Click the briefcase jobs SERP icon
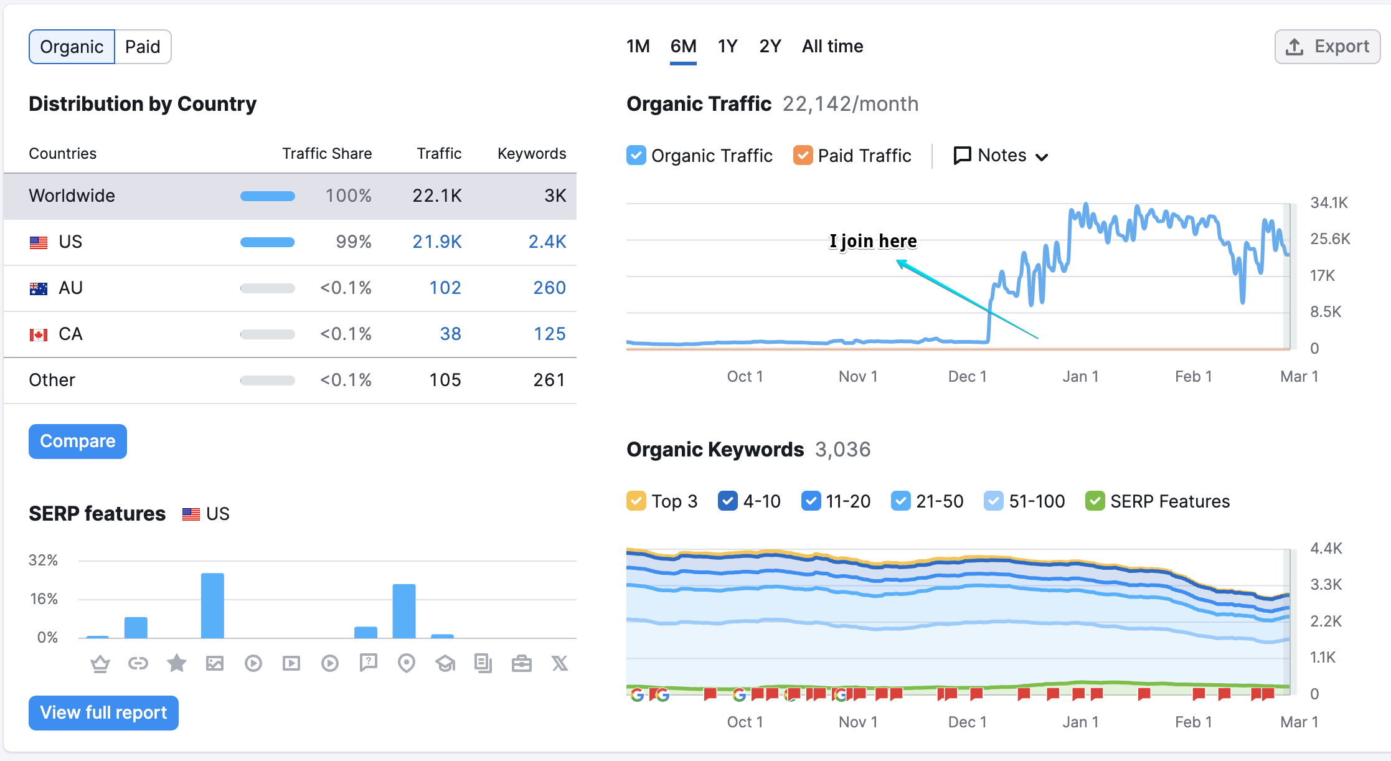The width and height of the screenshot is (1391, 761). coord(522,664)
